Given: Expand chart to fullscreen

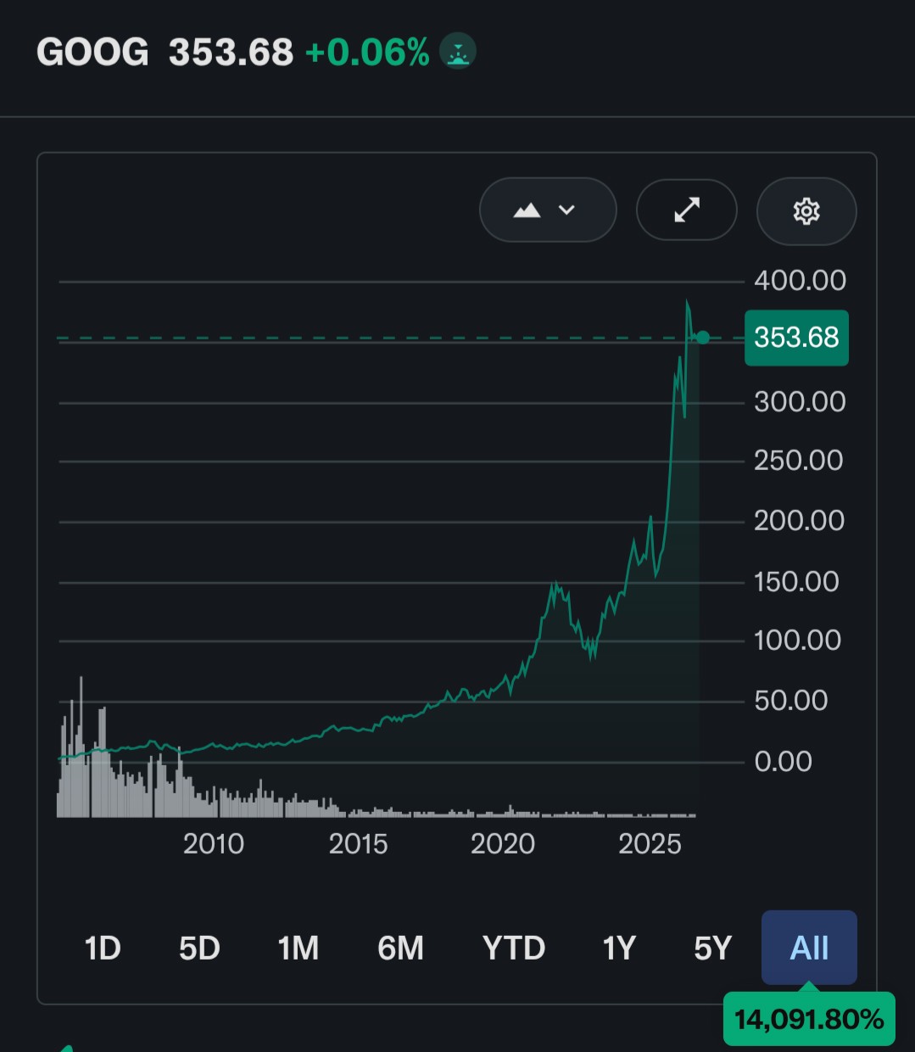Looking at the screenshot, I should coord(687,210).
